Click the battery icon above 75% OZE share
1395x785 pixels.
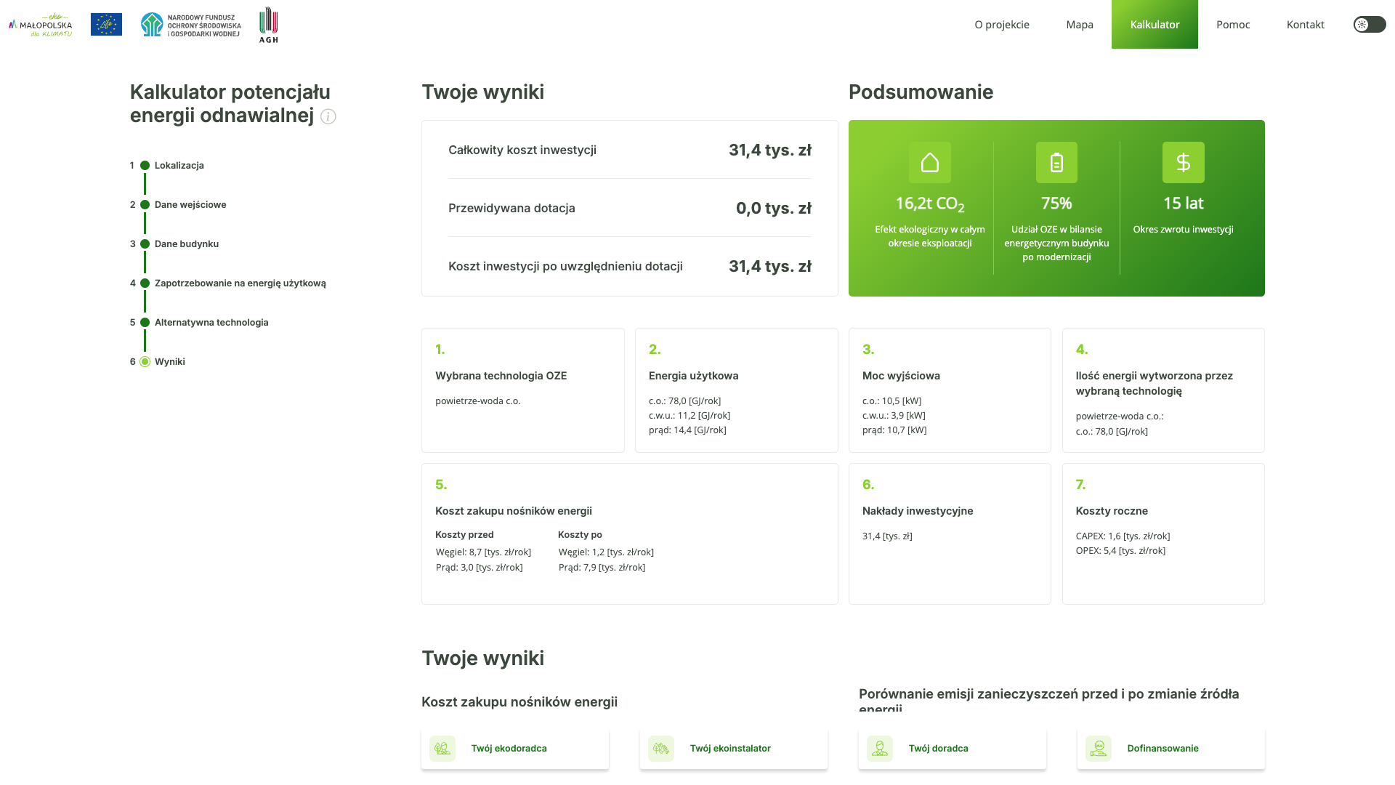[1056, 162]
